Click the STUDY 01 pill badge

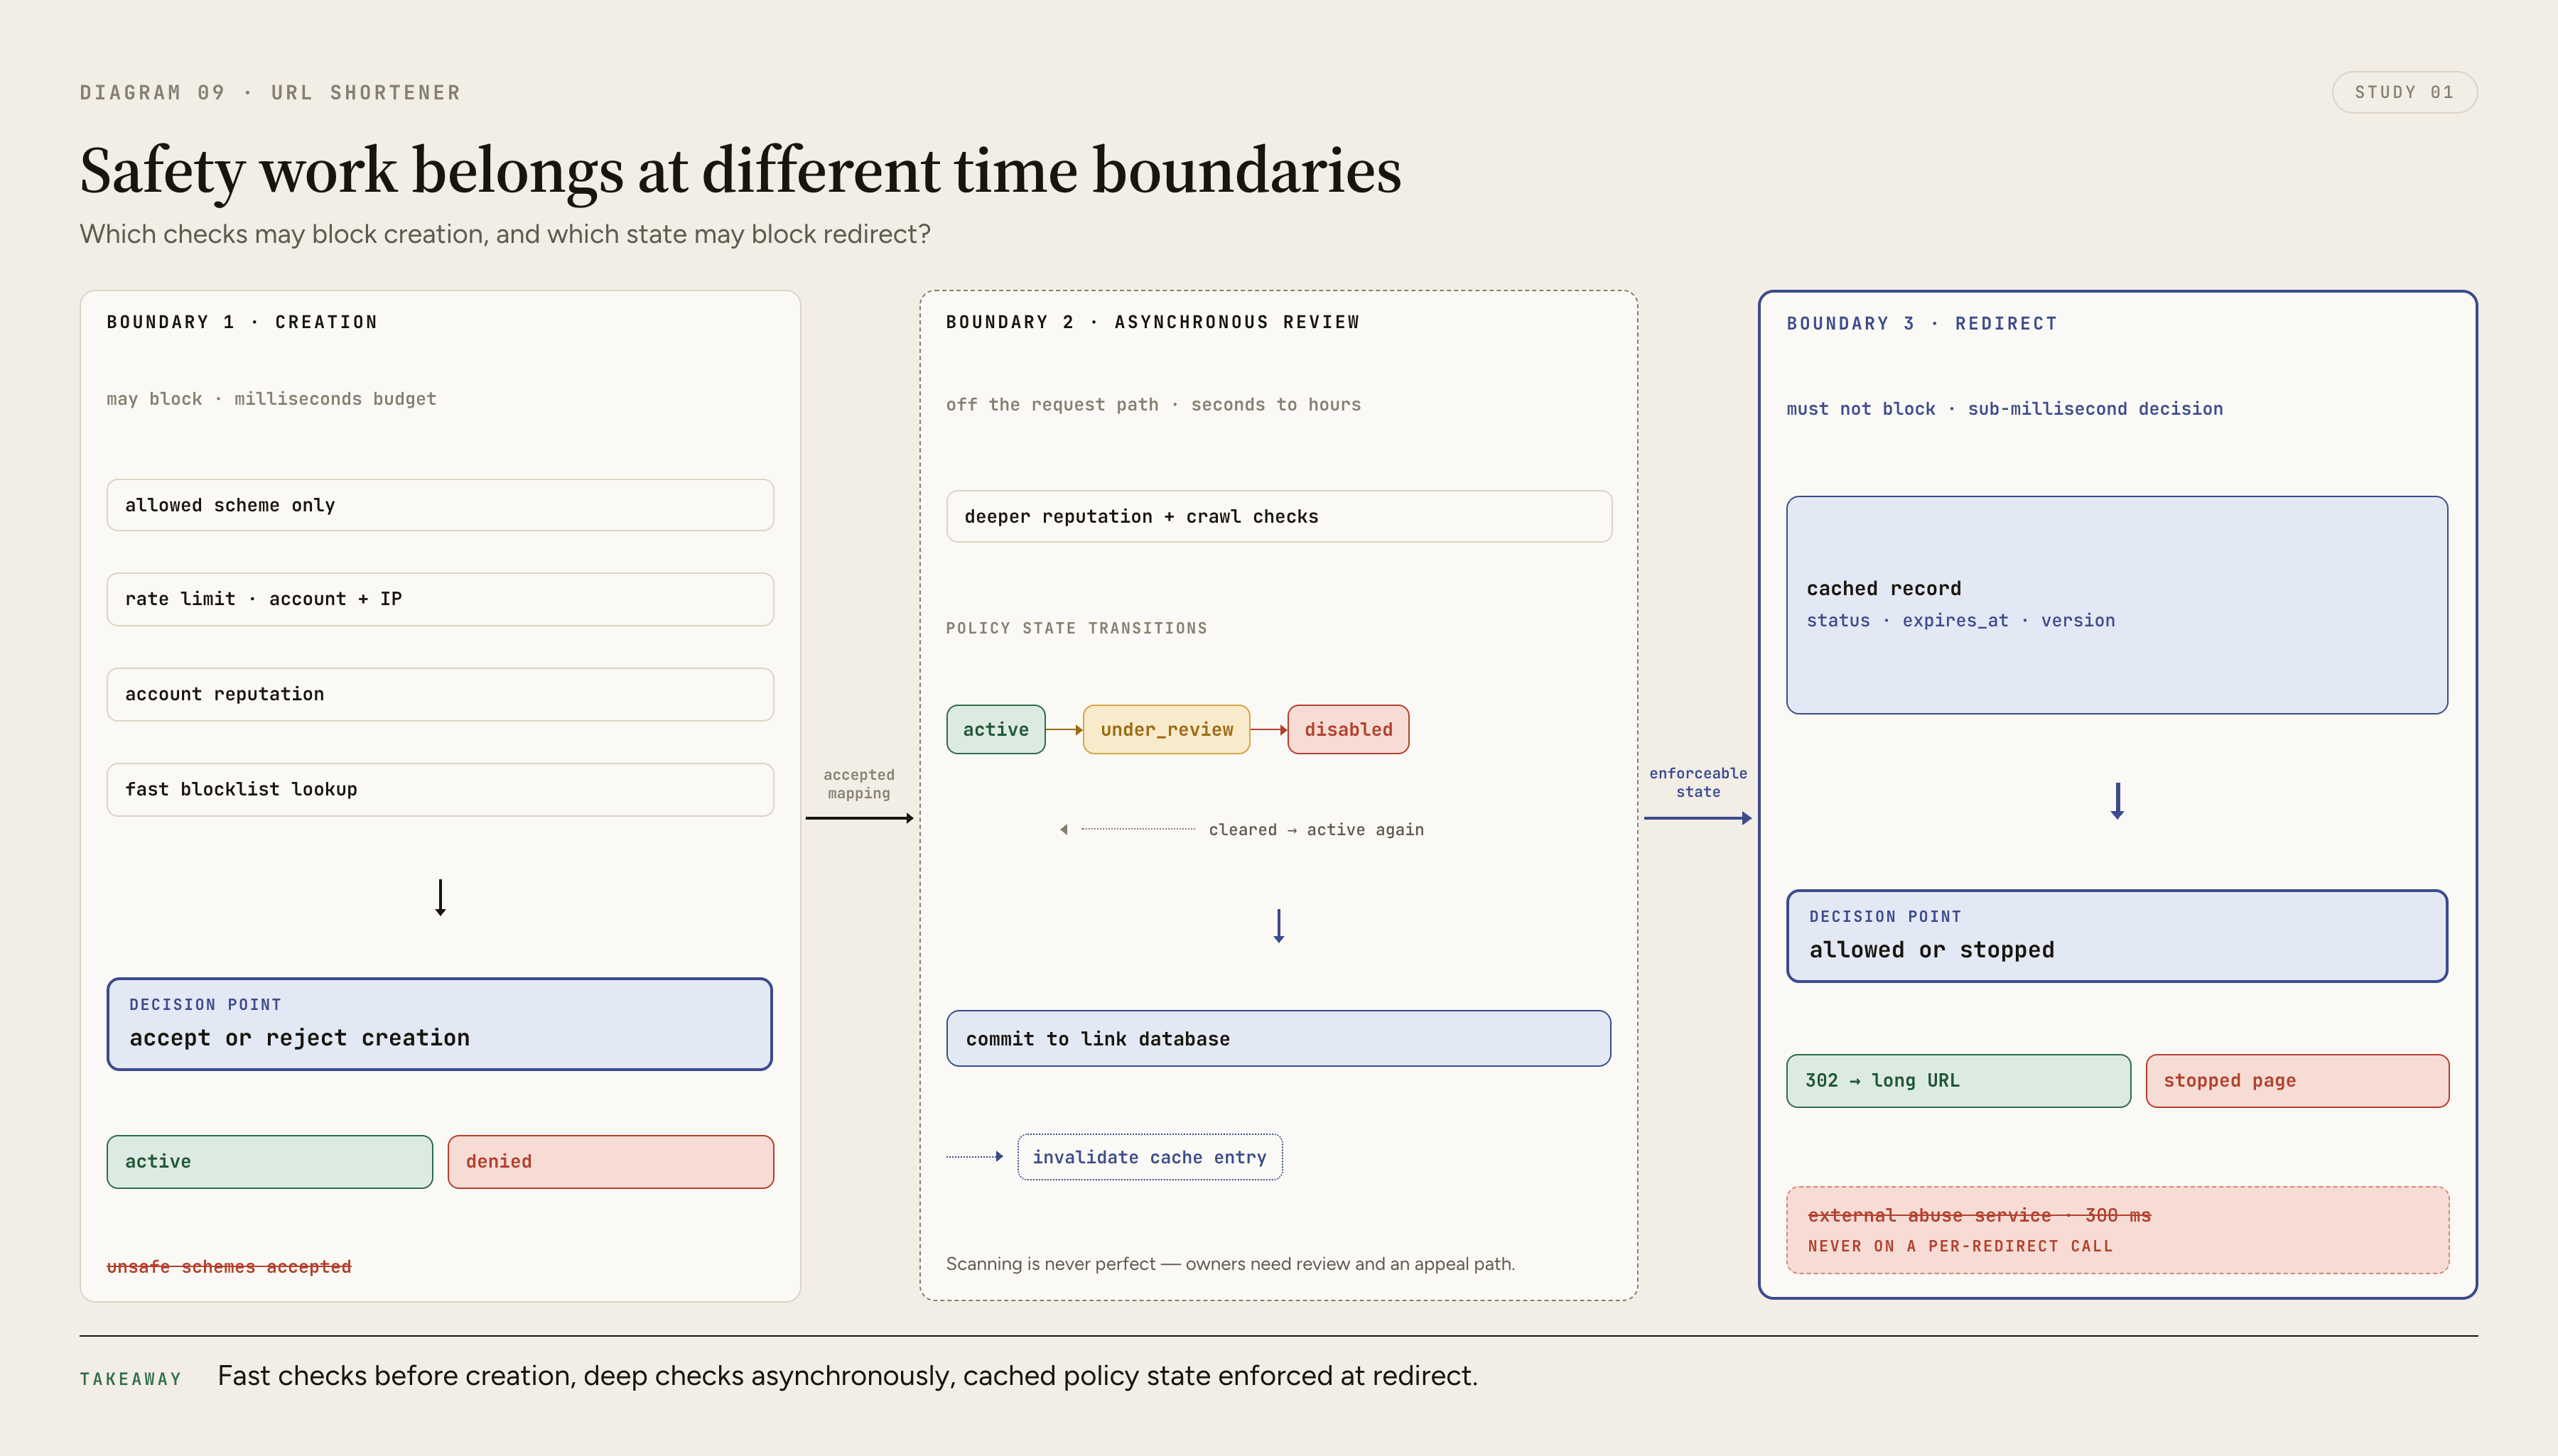(2404, 92)
